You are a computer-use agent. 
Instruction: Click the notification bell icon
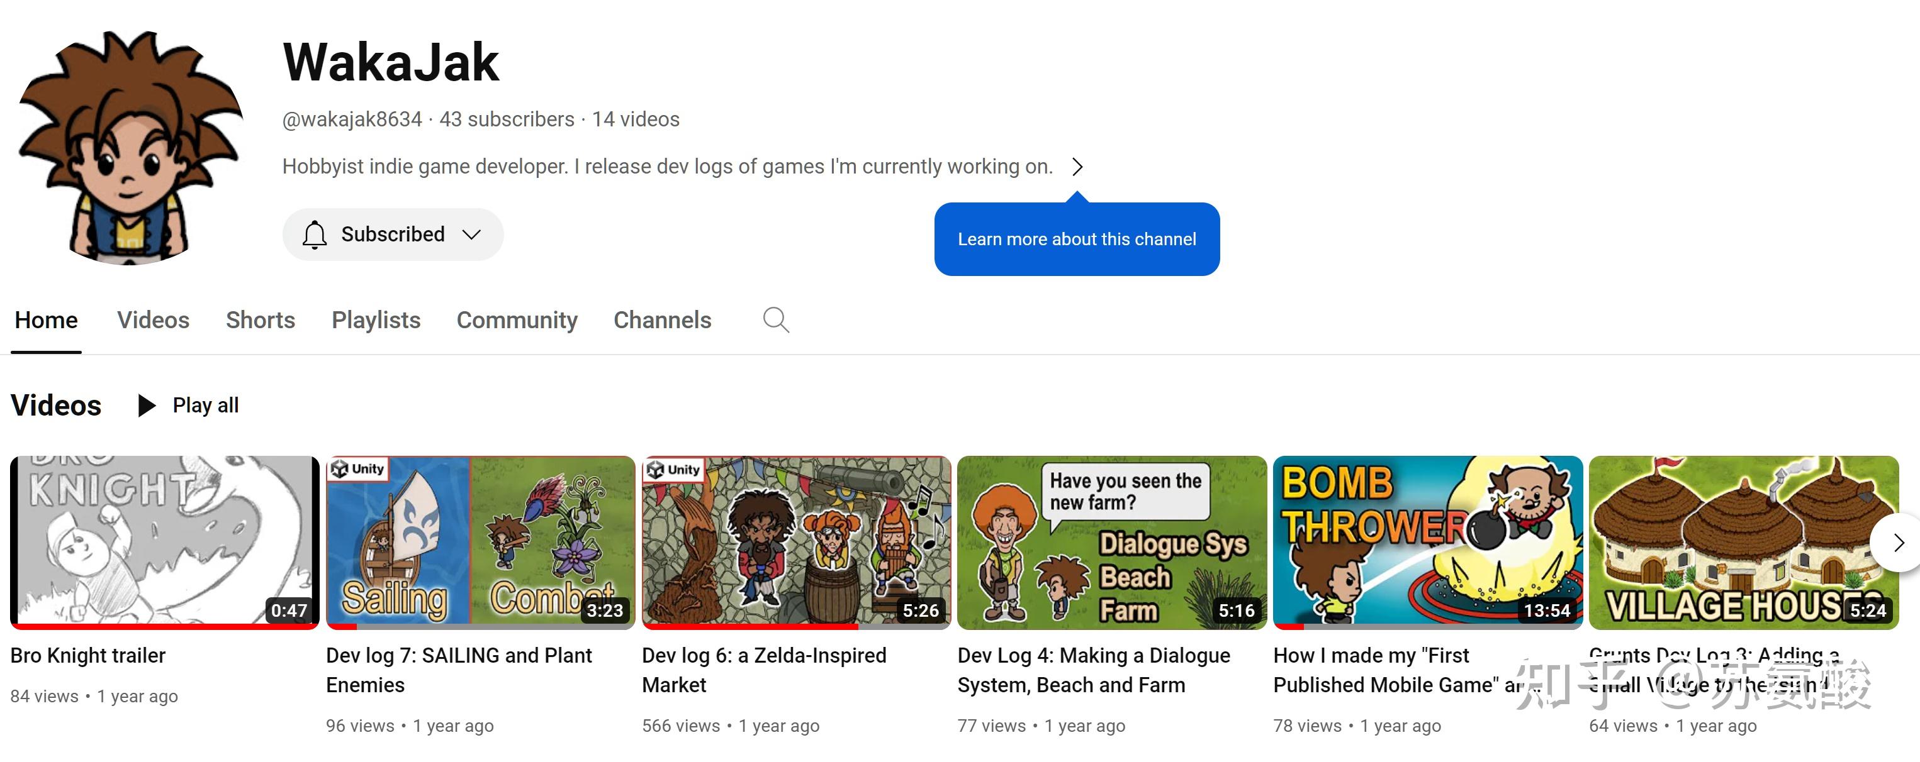coord(315,235)
